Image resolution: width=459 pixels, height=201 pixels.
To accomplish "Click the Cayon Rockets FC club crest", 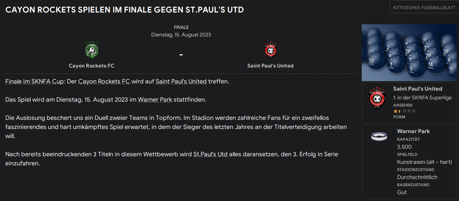I will click(91, 50).
